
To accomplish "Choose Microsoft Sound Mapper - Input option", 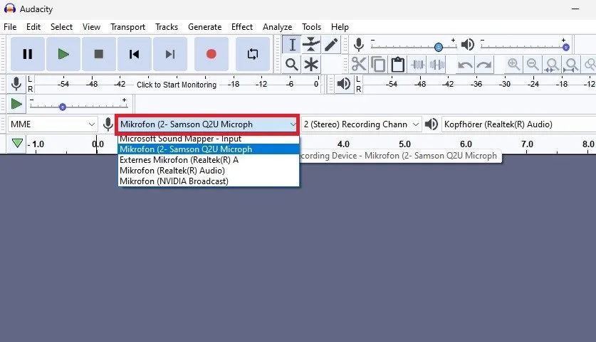I will (209, 139).
